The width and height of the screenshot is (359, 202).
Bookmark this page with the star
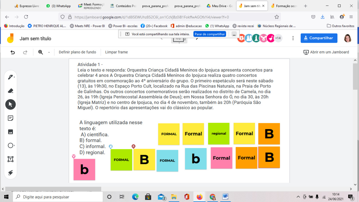point(277,17)
